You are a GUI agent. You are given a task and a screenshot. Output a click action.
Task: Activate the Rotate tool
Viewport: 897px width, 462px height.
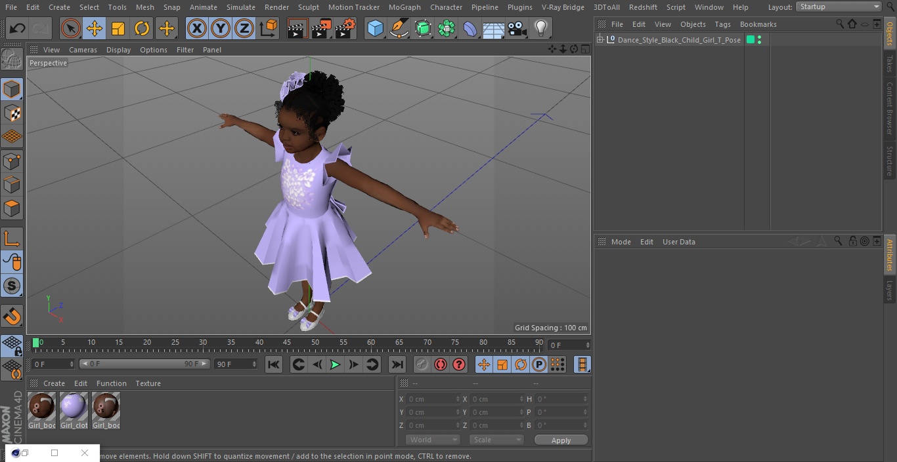[142, 28]
